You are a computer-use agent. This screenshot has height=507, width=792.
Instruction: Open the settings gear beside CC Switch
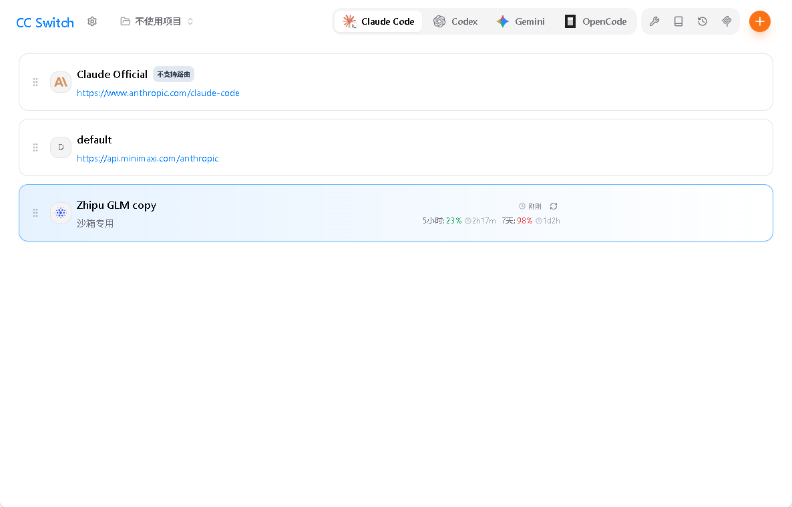[x=92, y=21]
